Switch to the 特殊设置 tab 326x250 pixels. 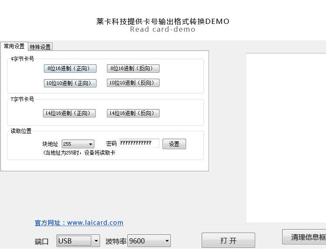(40, 47)
